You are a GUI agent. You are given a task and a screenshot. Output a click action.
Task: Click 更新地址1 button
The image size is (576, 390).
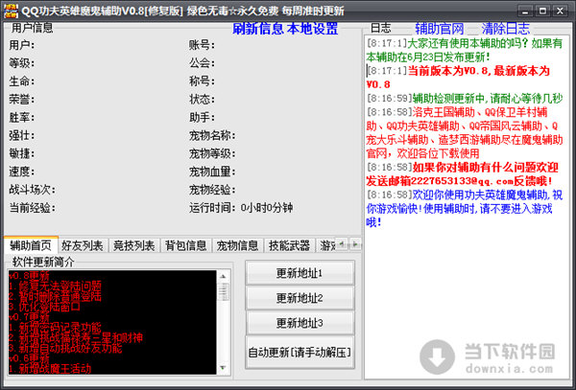pyautogui.click(x=300, y=273)
